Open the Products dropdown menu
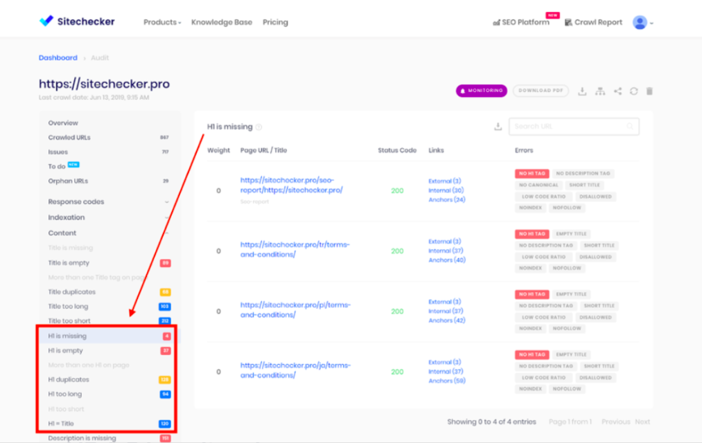Screen dimensions: 702x443 tap(162, 22)
